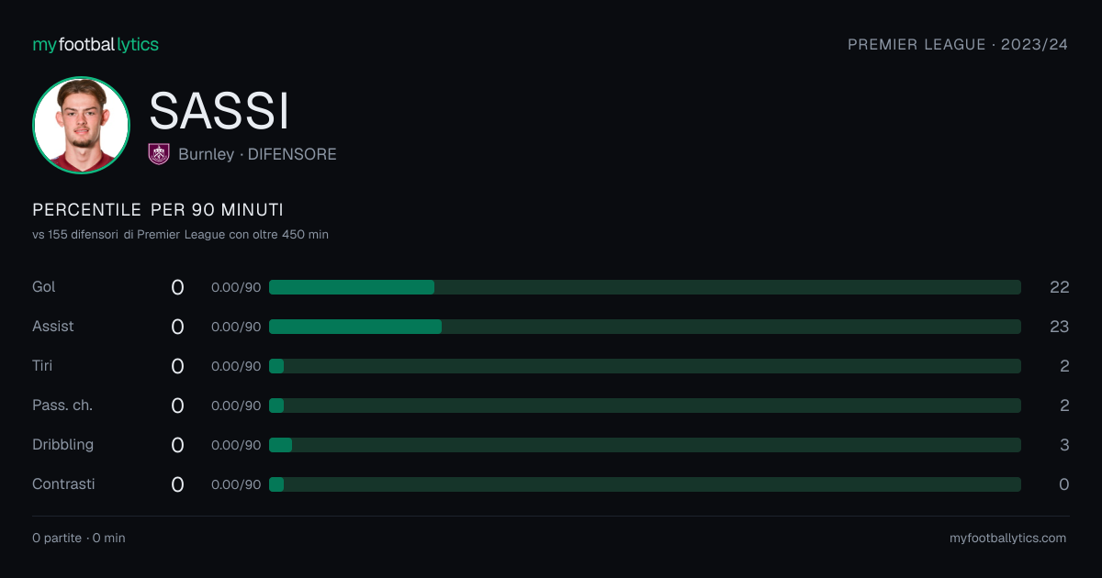This screenshot has height=578, width=1102.
Task: Click the Pass. ch. stat label
Action: click(62, 406)
